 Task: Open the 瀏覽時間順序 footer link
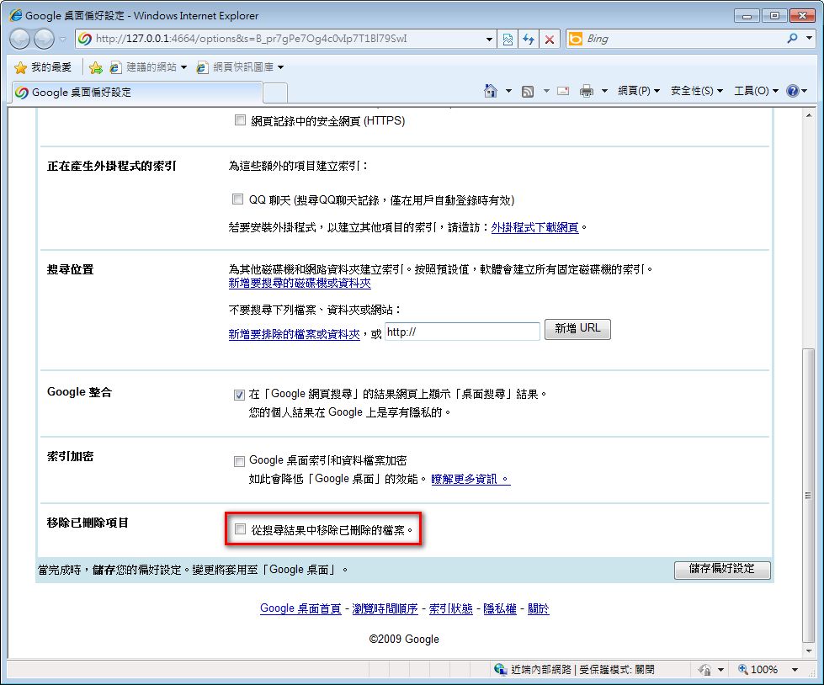385,608
